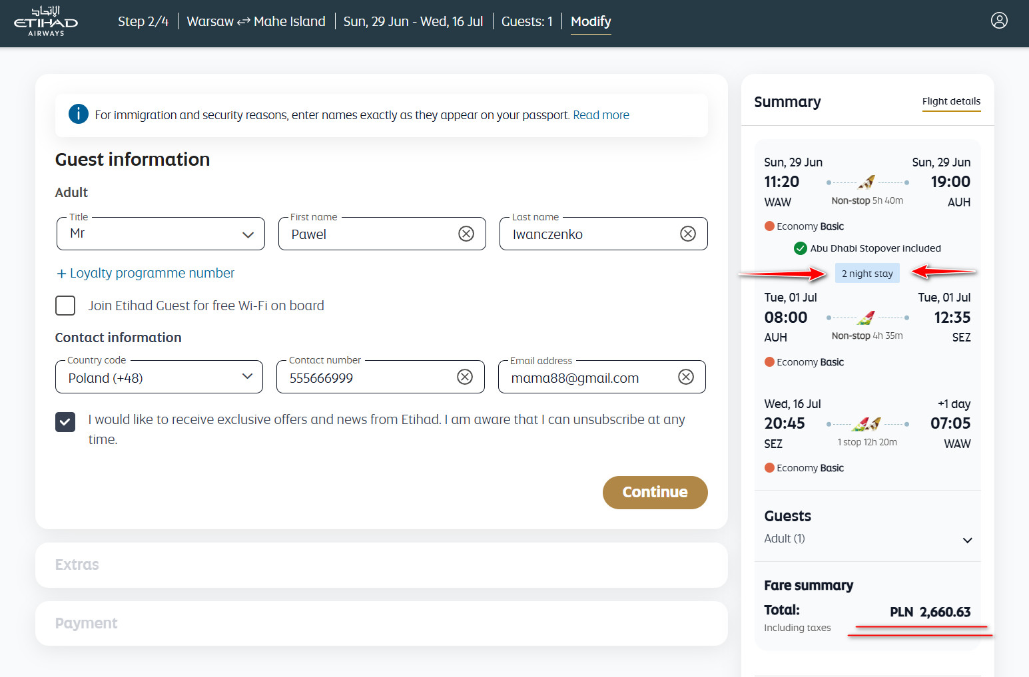
Task: Open the Read more link
Action: (601, 115)
